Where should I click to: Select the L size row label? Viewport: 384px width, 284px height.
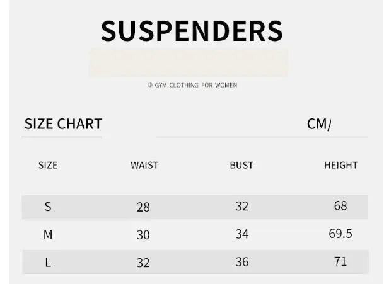48,263
